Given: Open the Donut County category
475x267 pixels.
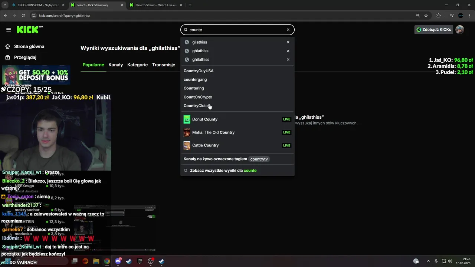Looking at the screenshot, I should [237, 119].
